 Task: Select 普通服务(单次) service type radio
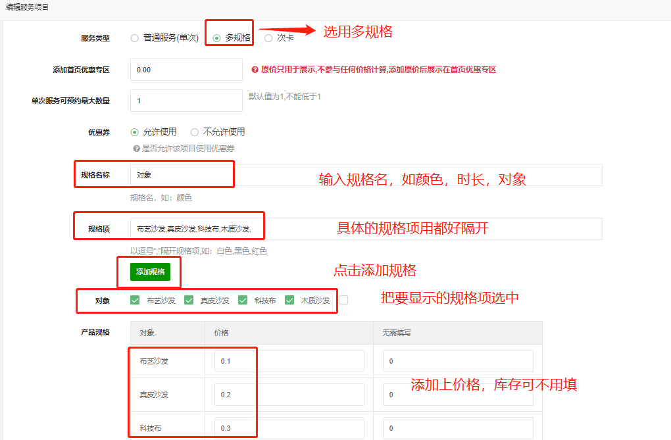click(x=135, y=38)
